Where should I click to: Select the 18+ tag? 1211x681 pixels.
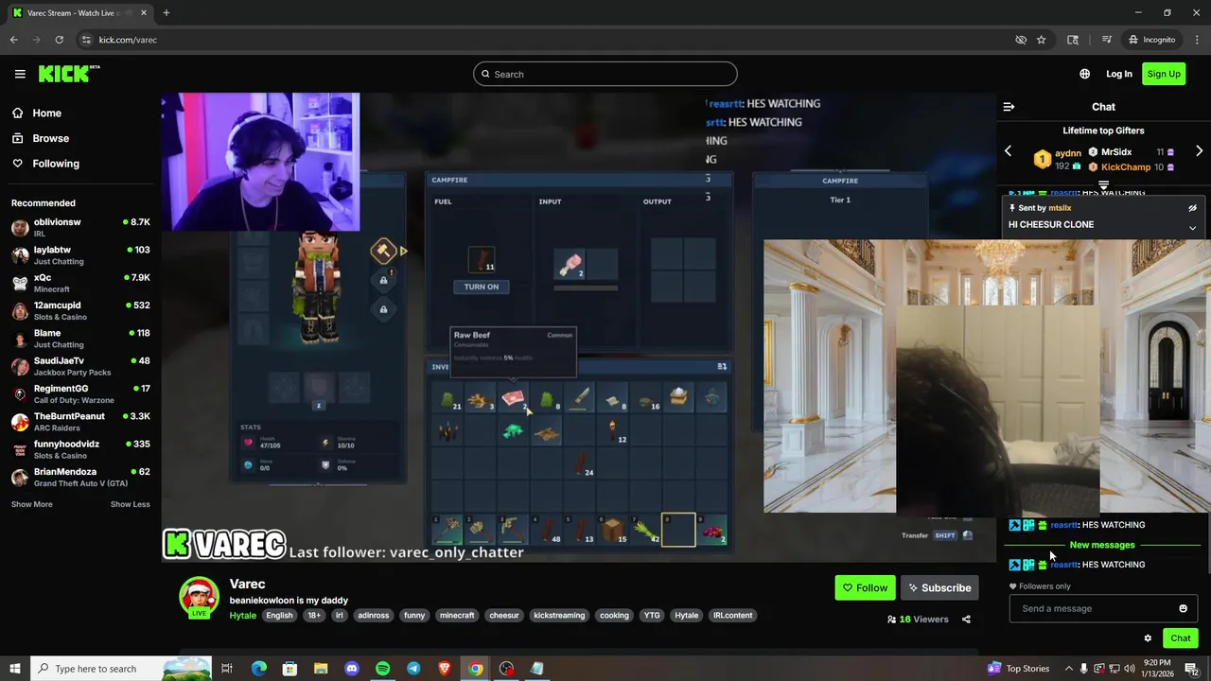click(314, 615)
